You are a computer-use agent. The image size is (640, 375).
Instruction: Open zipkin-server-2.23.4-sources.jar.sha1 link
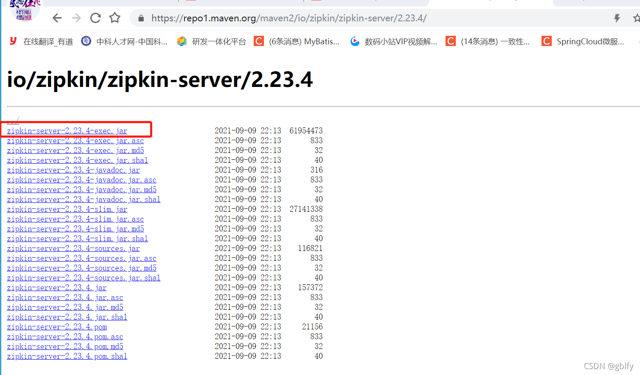84,278
